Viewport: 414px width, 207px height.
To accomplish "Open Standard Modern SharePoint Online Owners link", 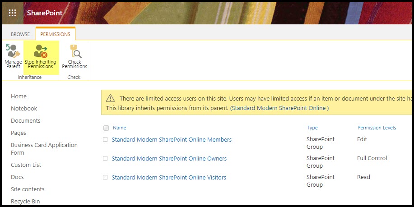I will [x=169, y=159].
